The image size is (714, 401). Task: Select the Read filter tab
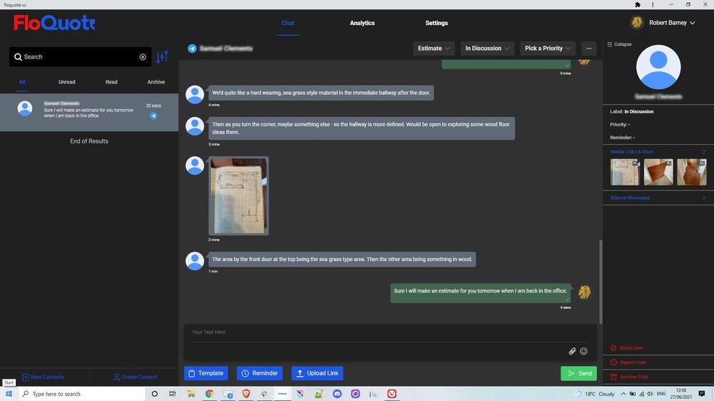(111, 82)
